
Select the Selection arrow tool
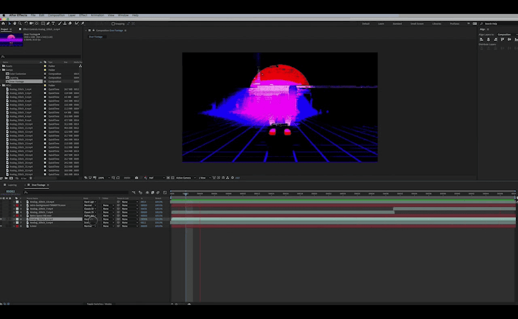click(x=9, y=23)
